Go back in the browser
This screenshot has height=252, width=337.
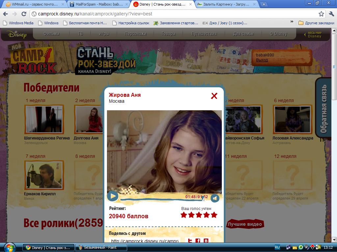(x=5, y=14)
